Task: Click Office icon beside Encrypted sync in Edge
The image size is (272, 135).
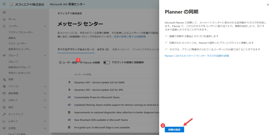Action: coord(69,128)
